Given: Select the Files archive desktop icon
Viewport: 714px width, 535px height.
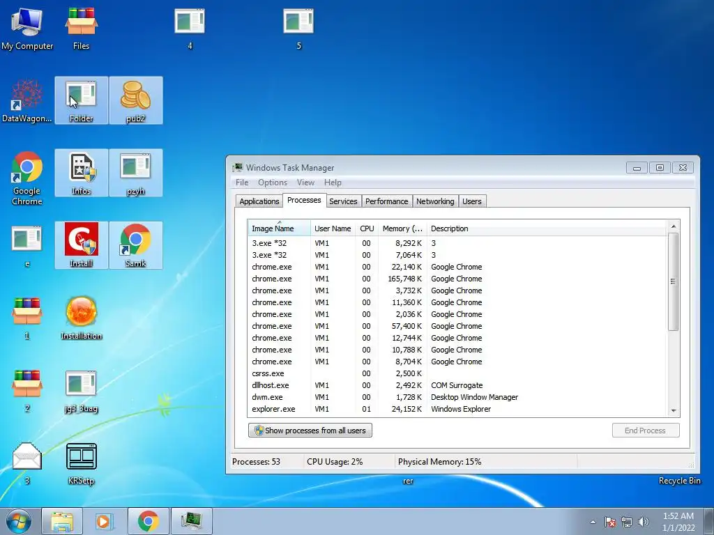Looking at the screenshot, I should pos(81,28).
